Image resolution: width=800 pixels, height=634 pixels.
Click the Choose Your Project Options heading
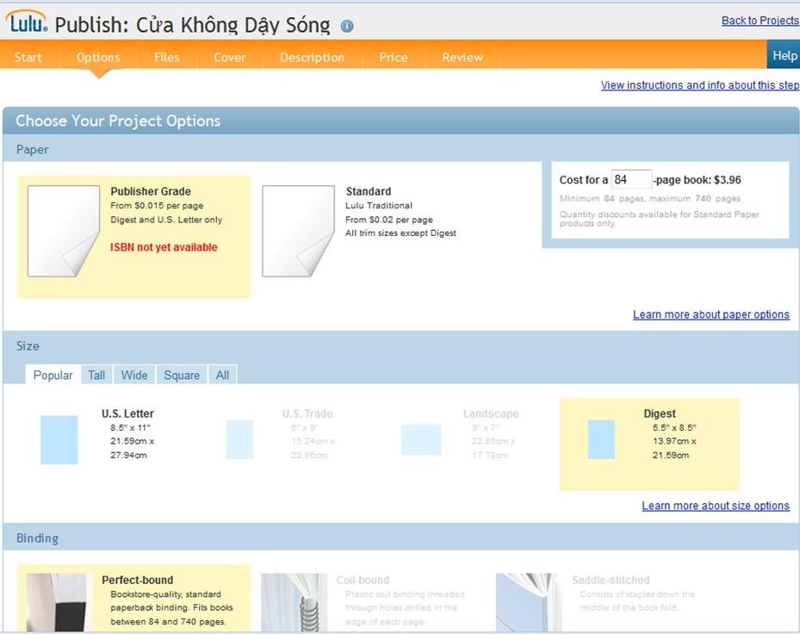click(118, 121)
